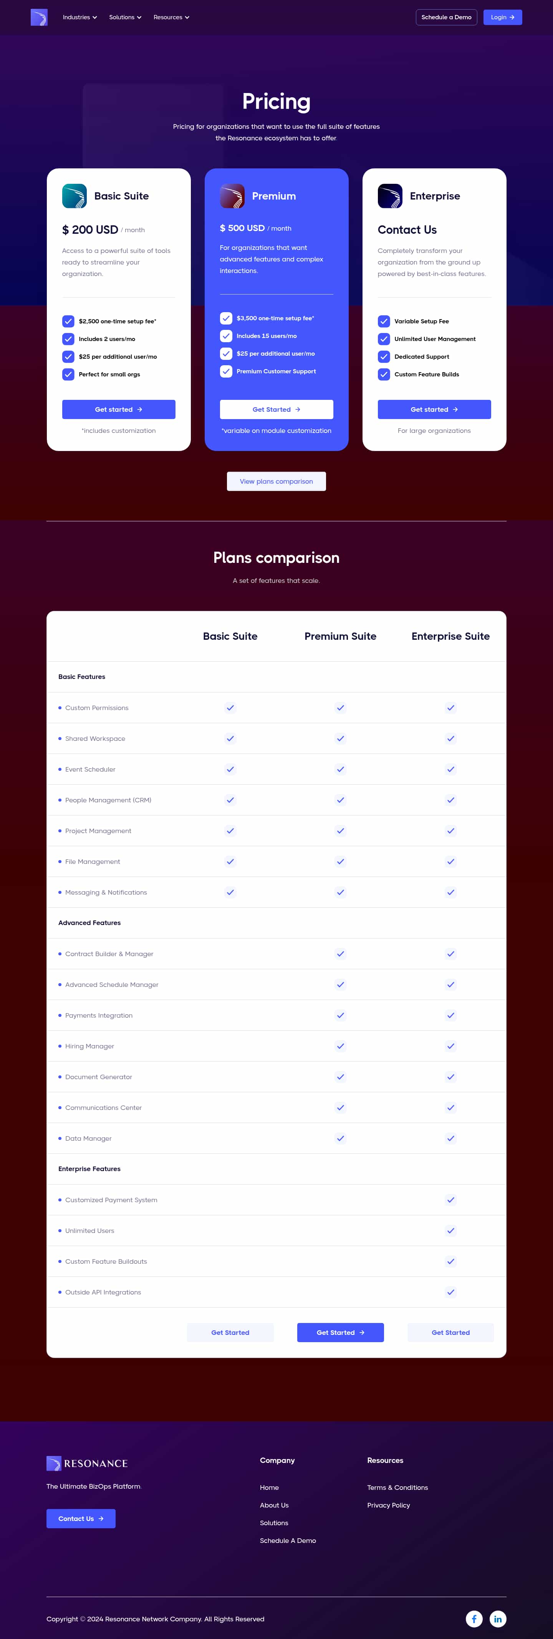Click the Resonance footer logo
This screenshot has width=553, height=1639.
click(x=87, y=1463)
